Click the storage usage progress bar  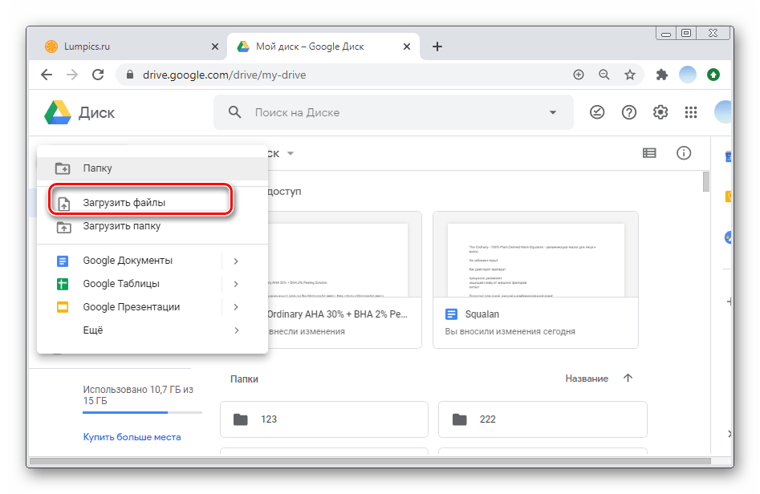click(142, 413)
